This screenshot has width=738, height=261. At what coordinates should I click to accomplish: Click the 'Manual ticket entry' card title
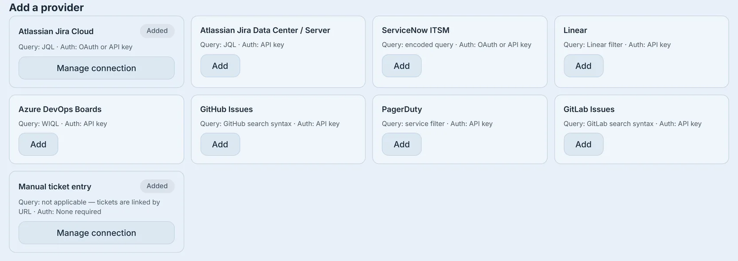pyautogui.click(x=55, y=187)
